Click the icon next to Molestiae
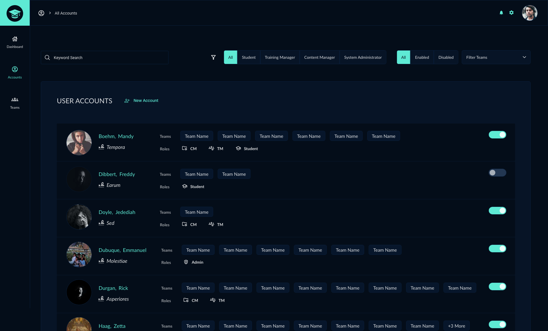This screenshot has height=331, width=548. point(101,261)
